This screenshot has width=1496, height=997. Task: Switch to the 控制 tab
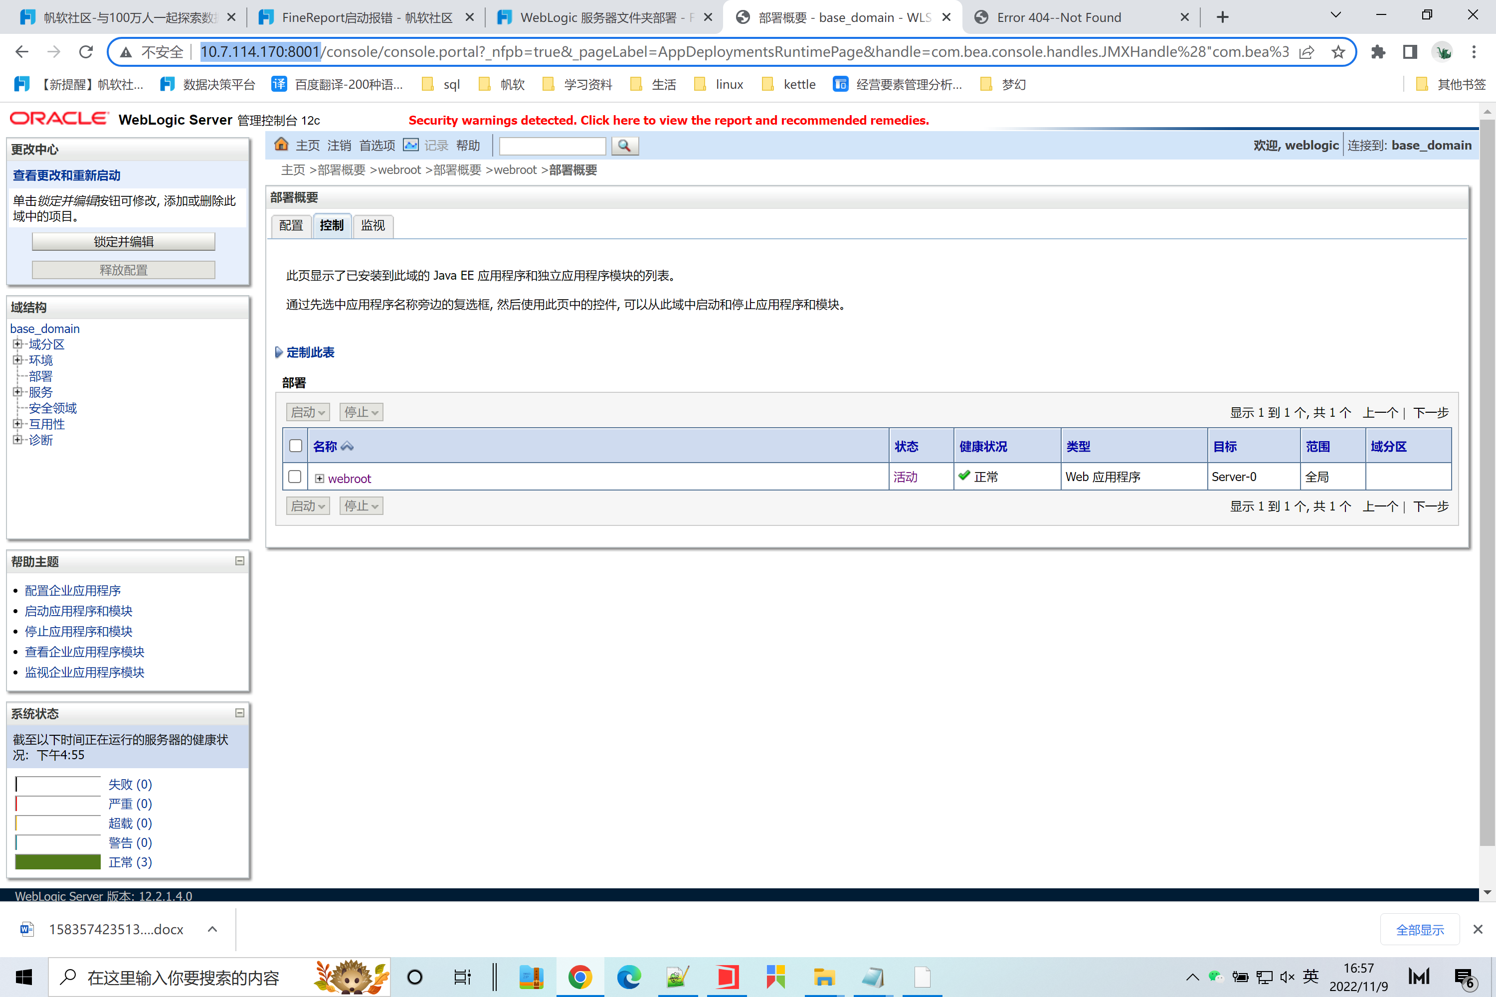click(332, 226)
